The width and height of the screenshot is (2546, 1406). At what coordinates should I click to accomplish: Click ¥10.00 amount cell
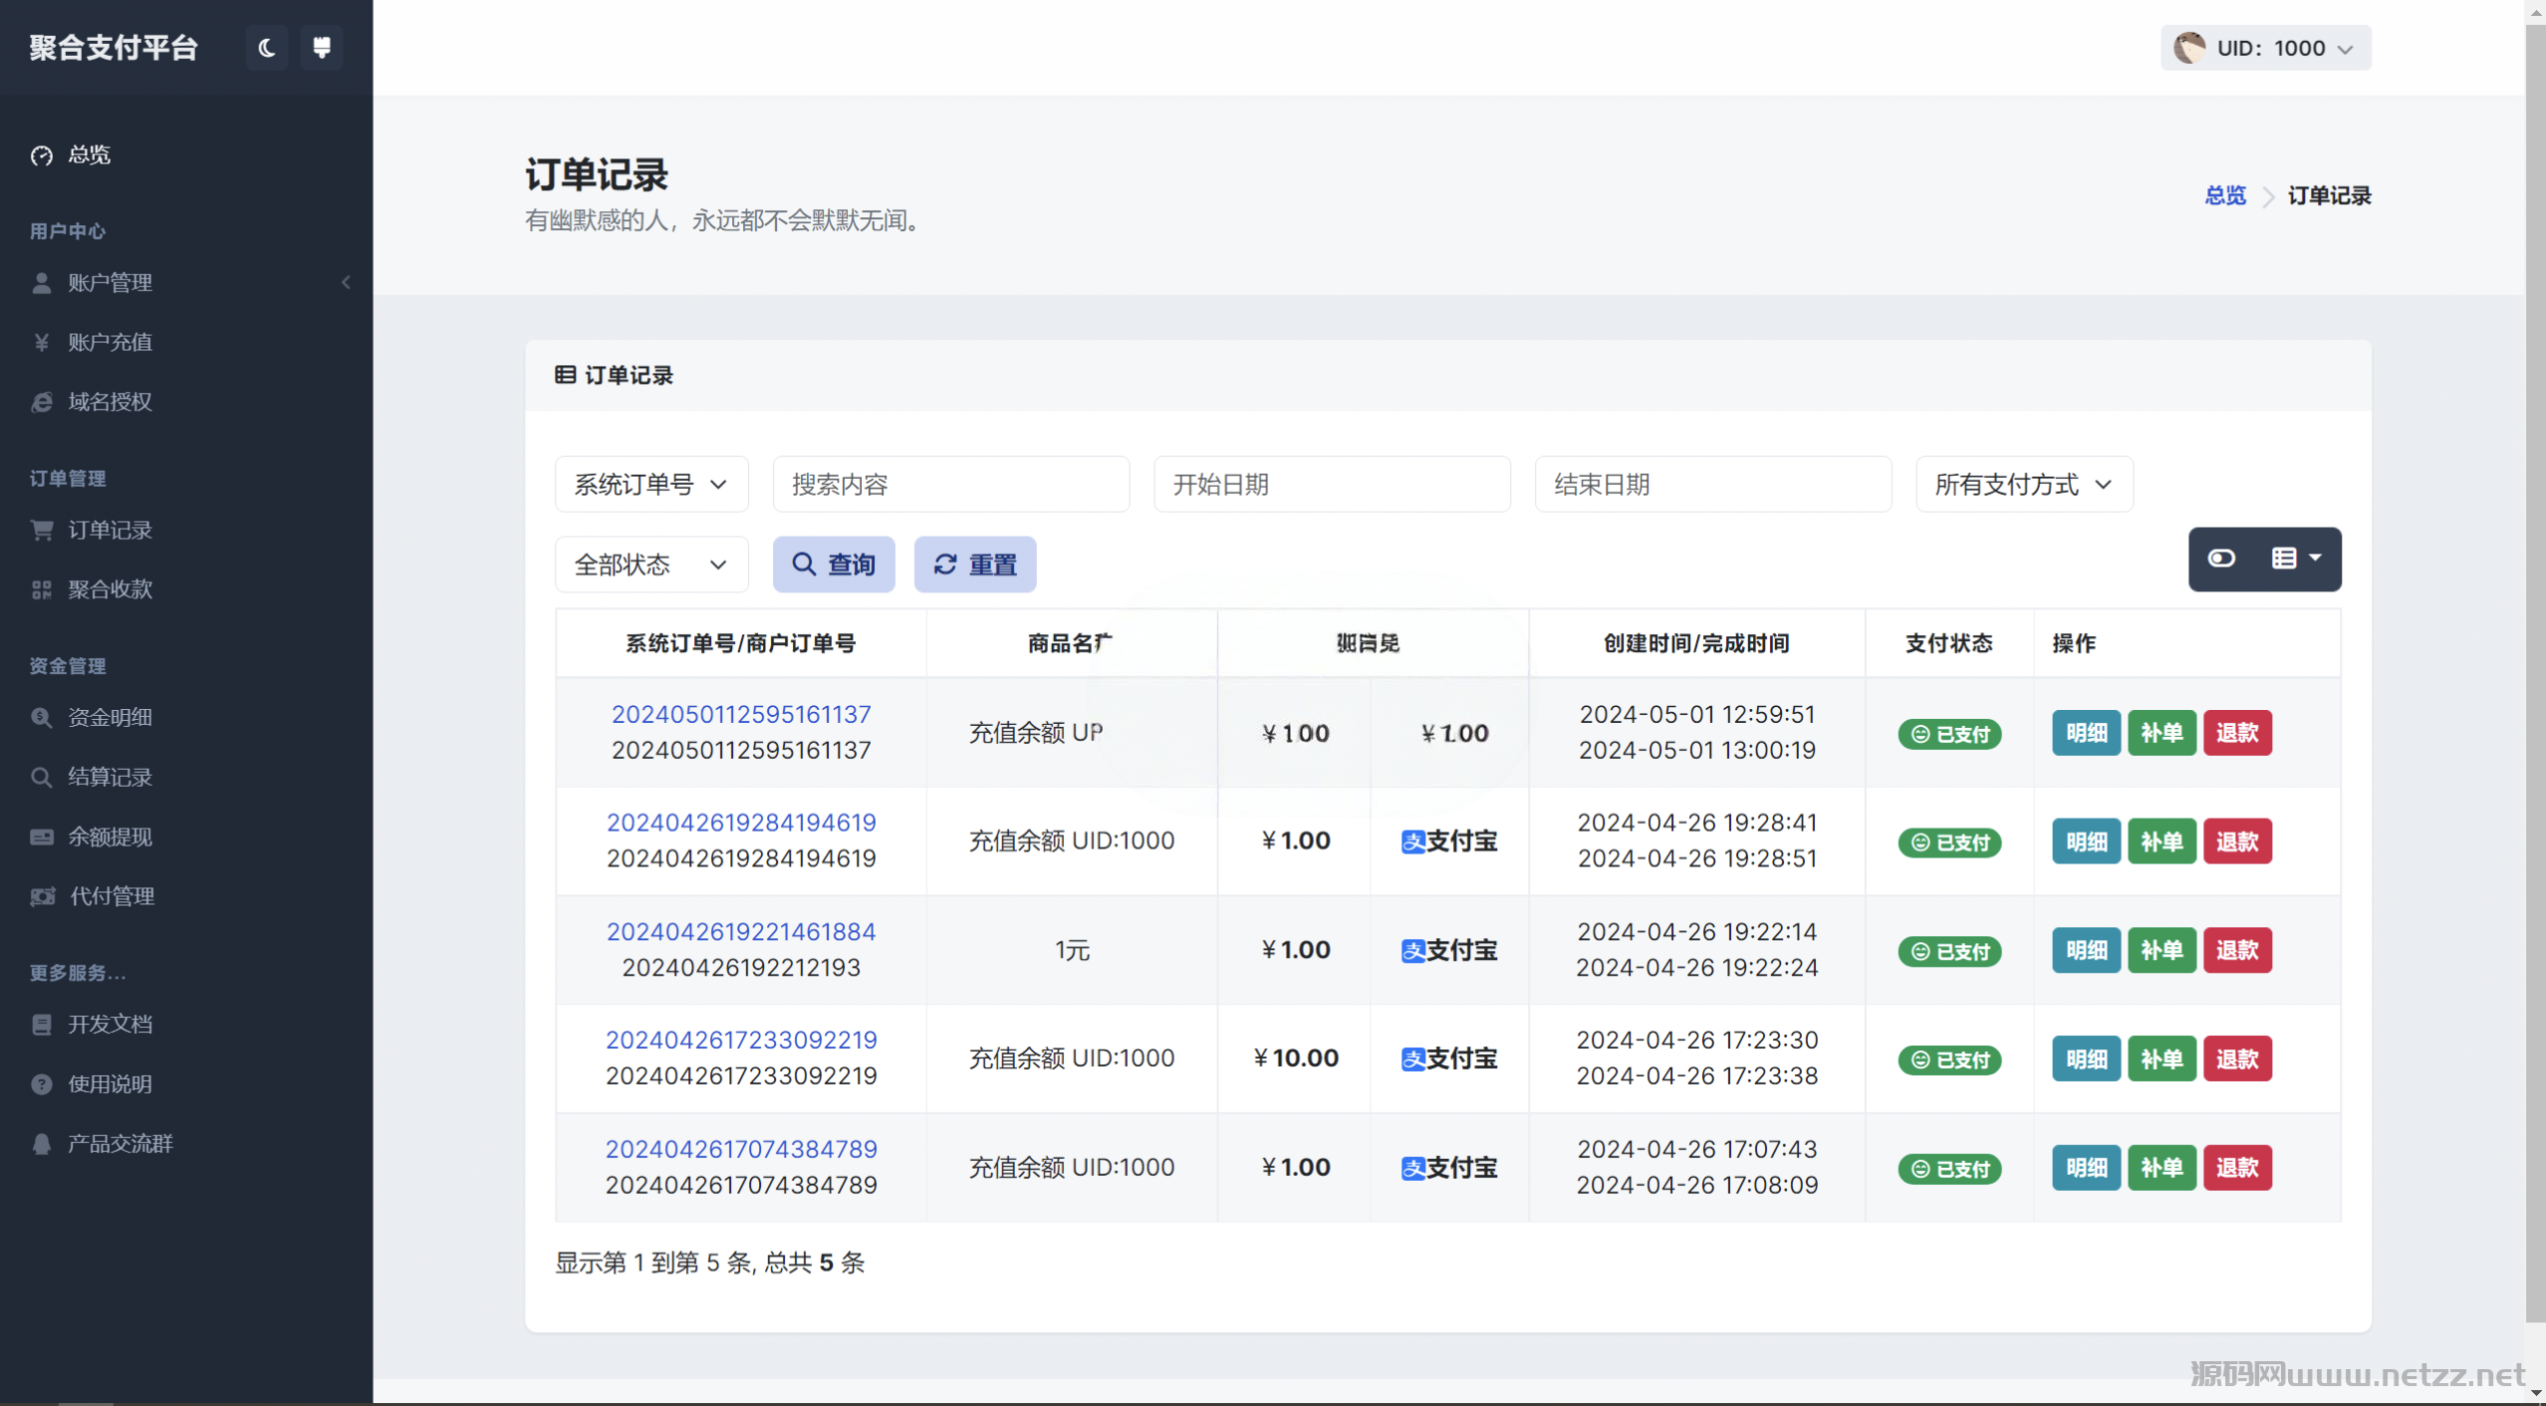tap(1295, 1058)
